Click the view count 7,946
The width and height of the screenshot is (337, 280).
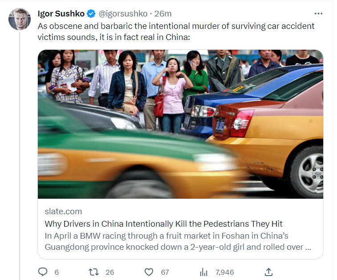(x=225, y=272)
